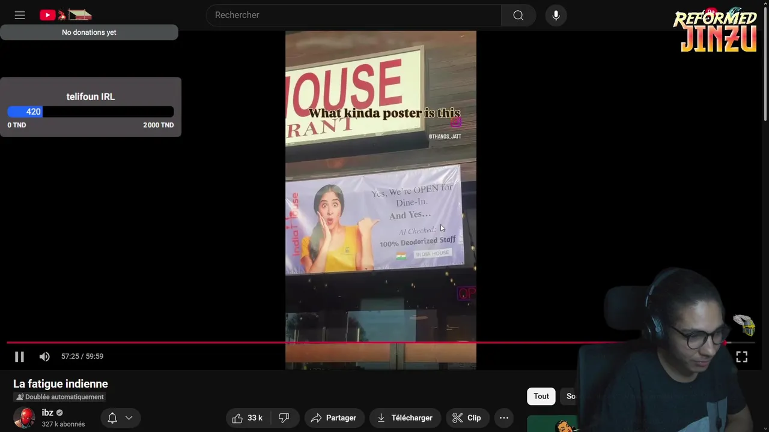Image resolution: width=769 pixels, height=432 pixels.
Task: Download via the Télécharger button
Action: [405, 418]
